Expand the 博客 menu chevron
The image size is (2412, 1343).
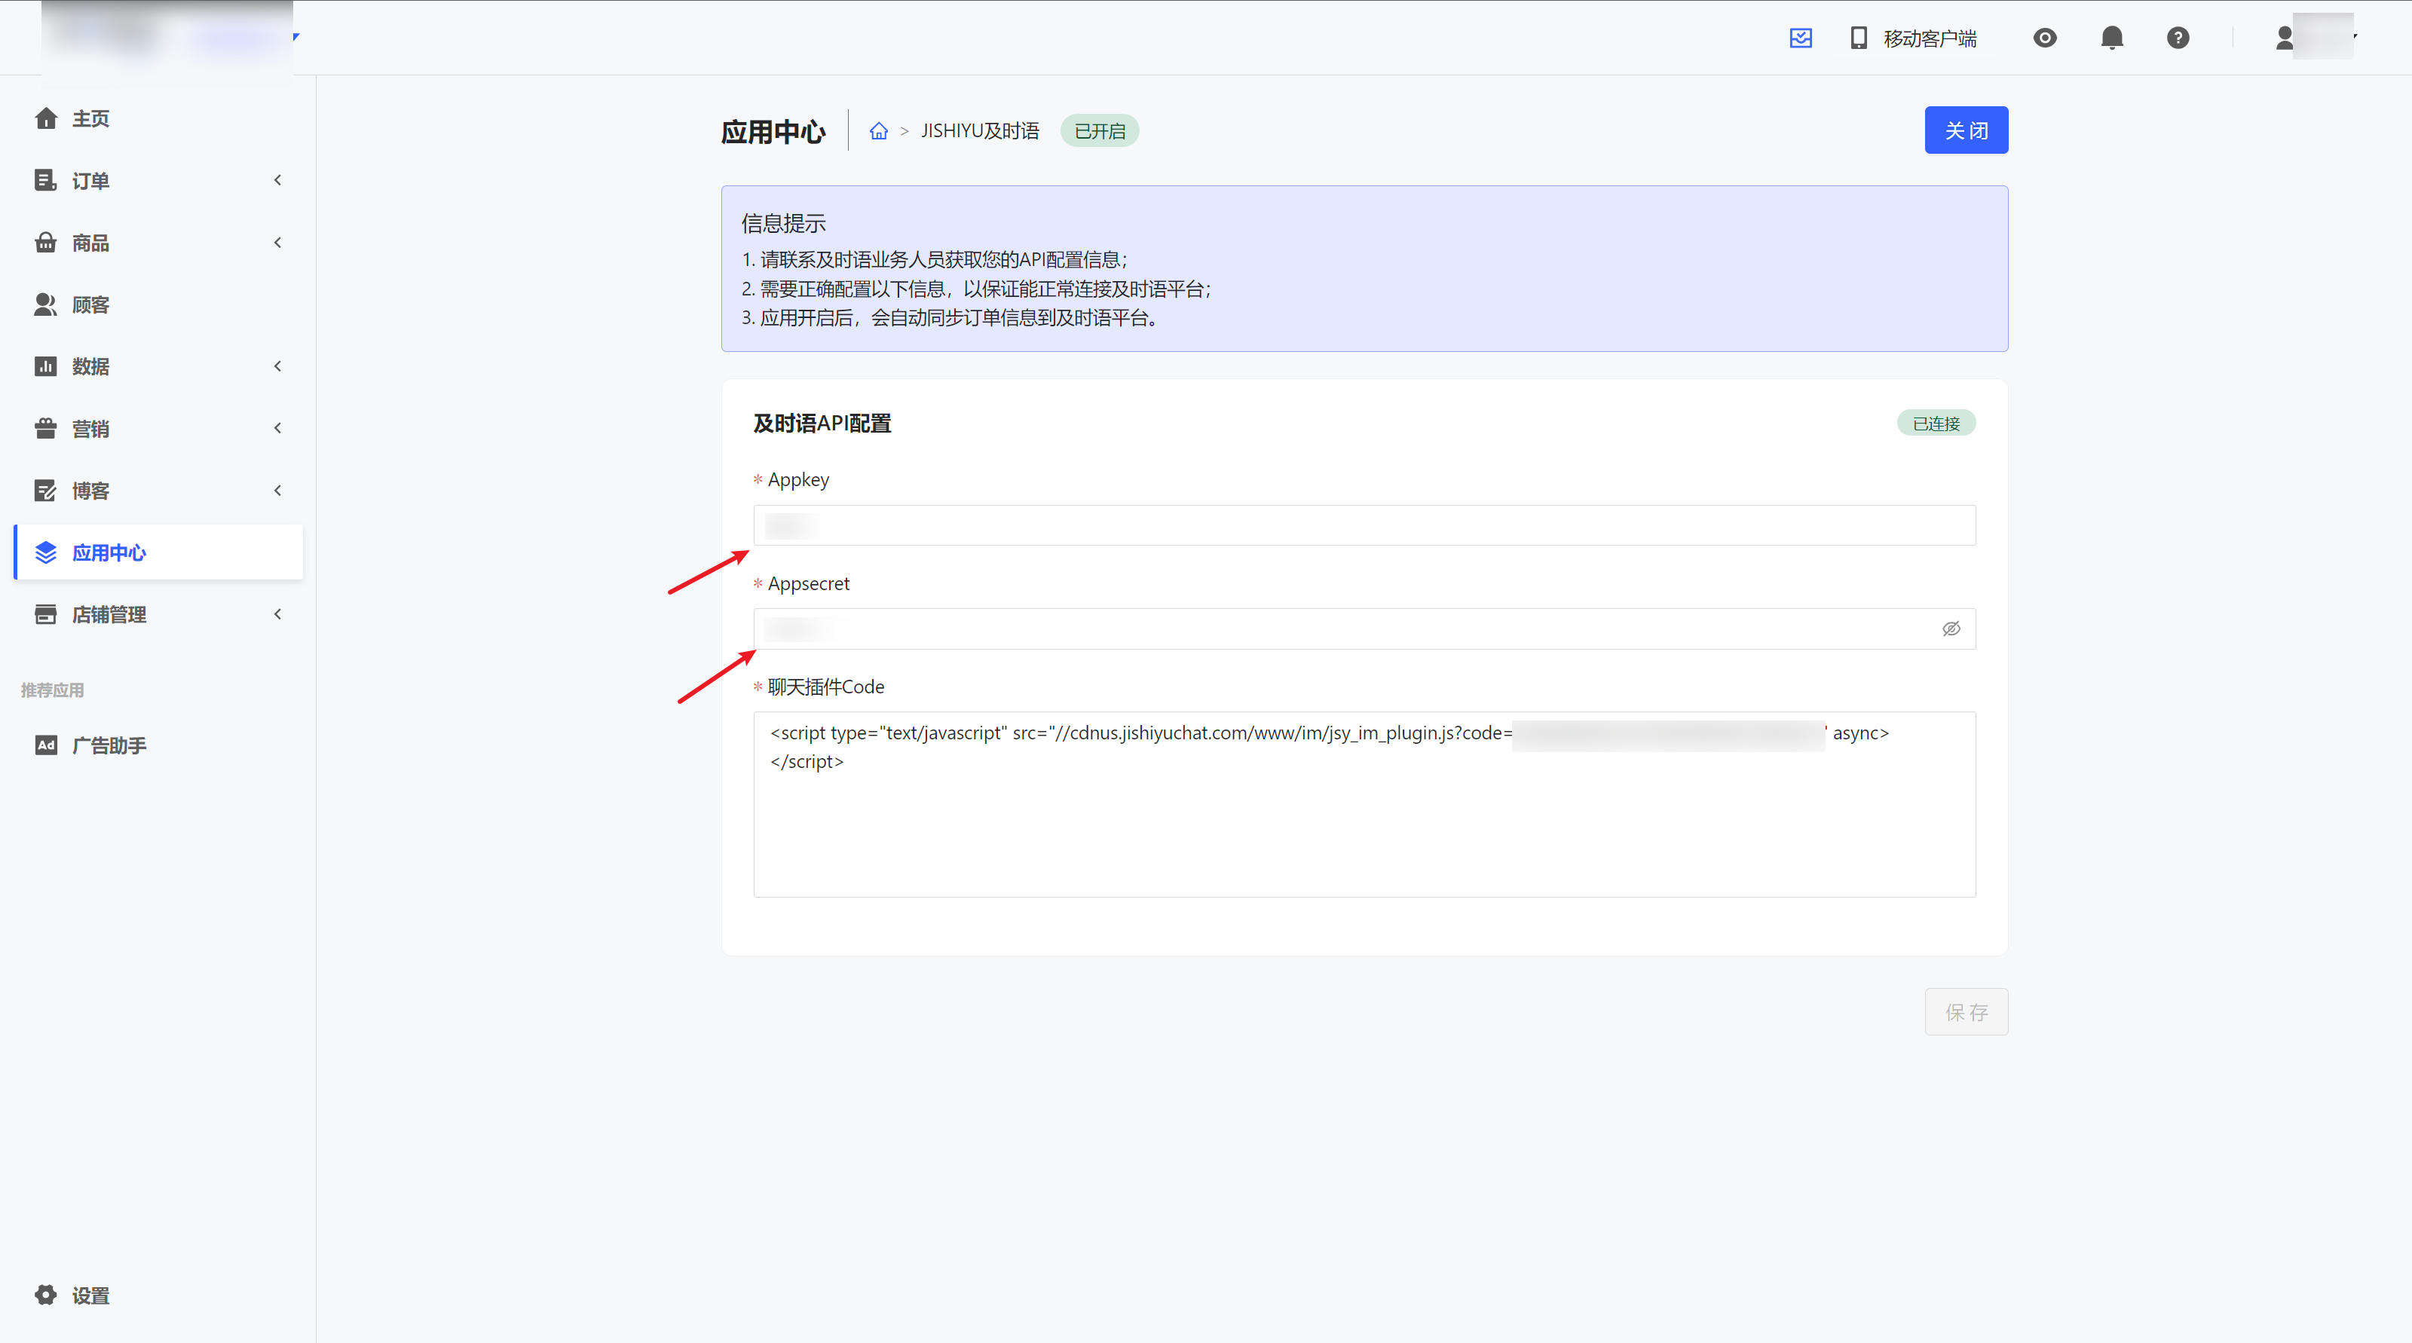point(277,491)
